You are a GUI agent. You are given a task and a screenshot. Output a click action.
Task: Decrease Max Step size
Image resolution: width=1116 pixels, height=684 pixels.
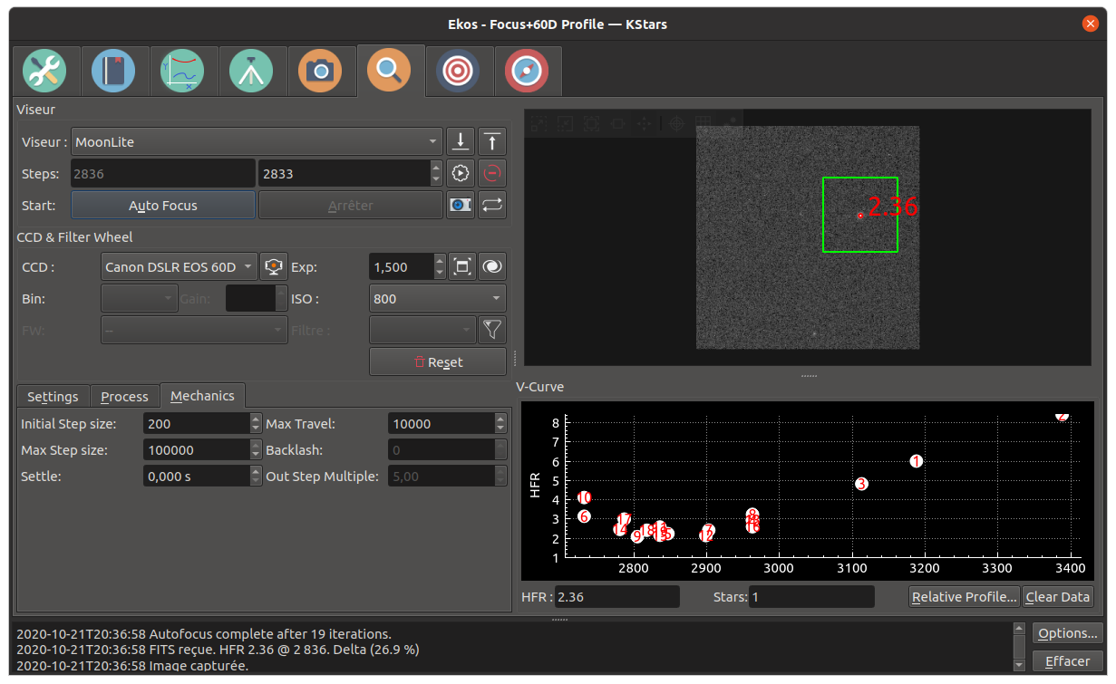(256, 456)
